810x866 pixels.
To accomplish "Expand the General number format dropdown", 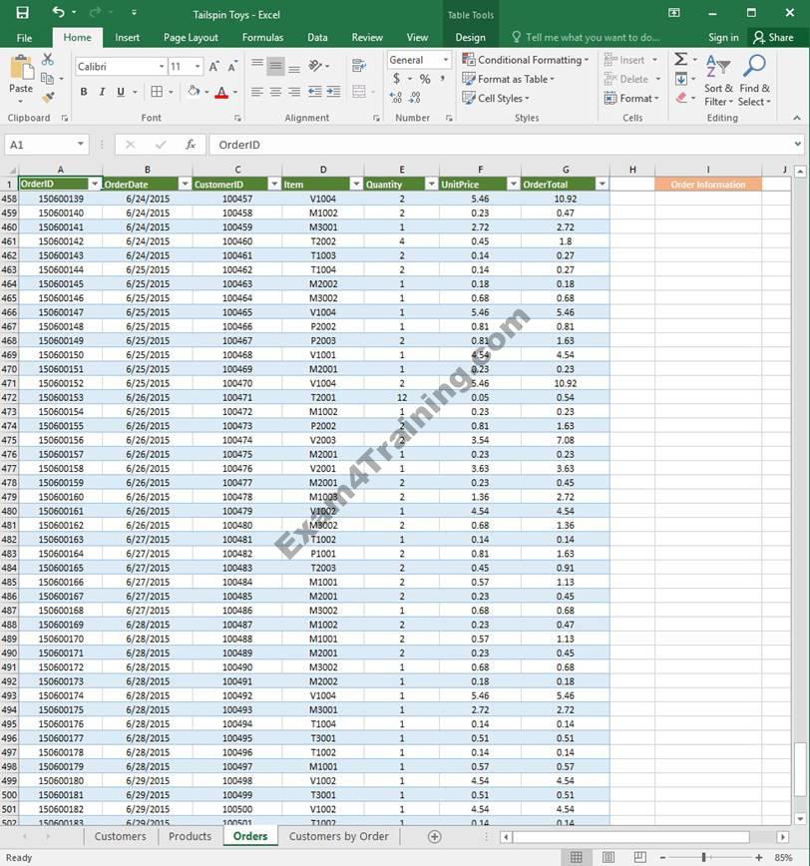I will tap(445, 60).
